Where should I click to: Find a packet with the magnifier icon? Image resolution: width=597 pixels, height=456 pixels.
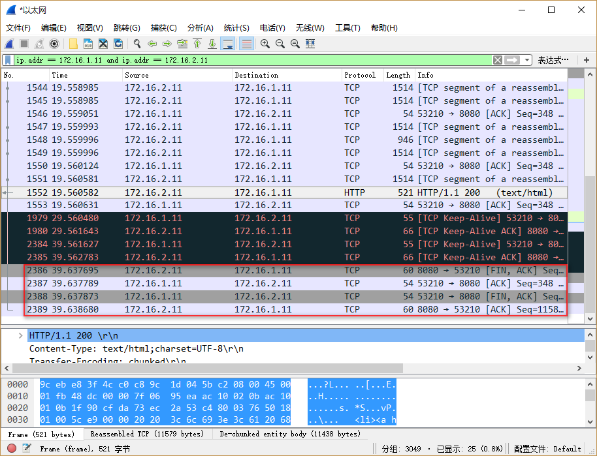click(x=137, y=44)
